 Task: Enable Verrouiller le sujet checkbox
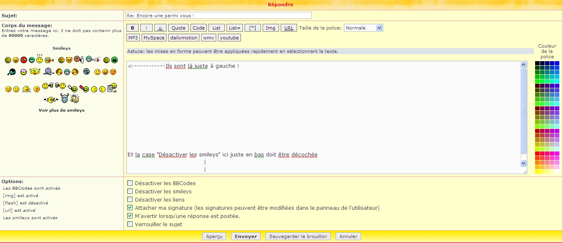point(130,224)
